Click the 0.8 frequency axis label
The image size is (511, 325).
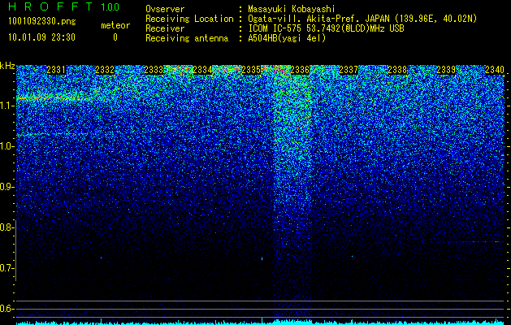click(6, 227)
